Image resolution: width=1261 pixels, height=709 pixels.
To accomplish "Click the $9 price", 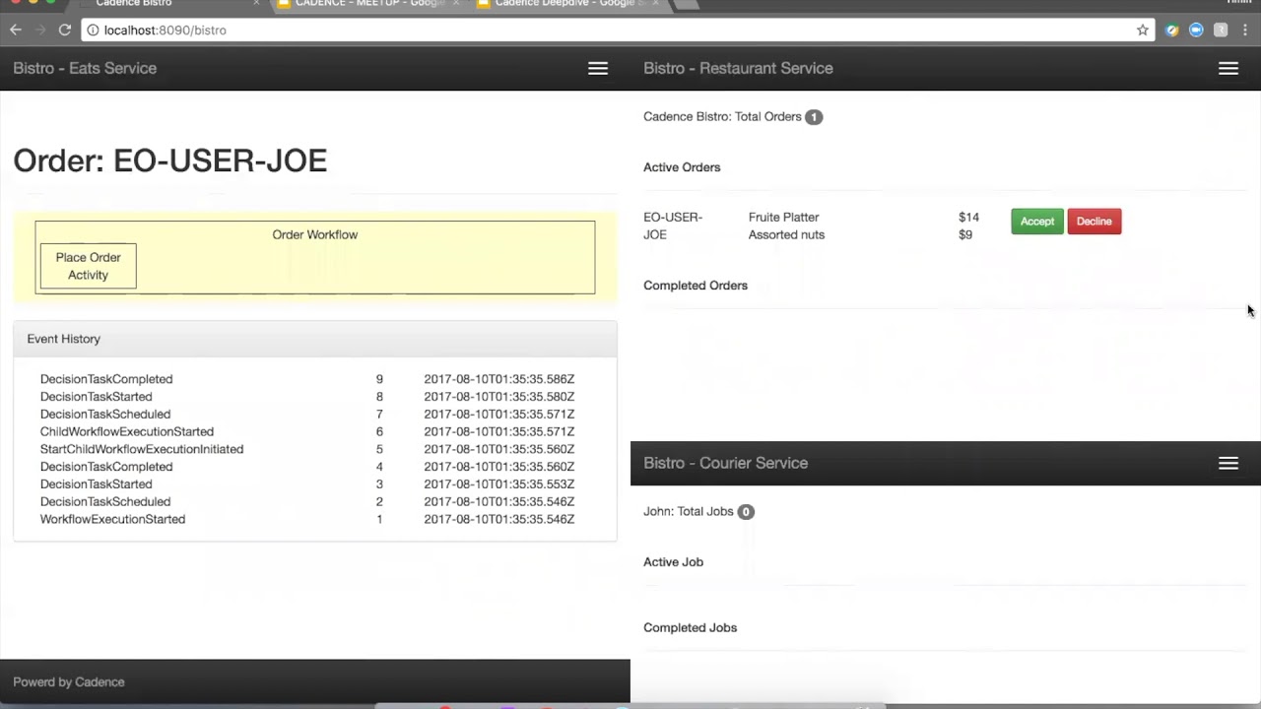I will 965,234.
